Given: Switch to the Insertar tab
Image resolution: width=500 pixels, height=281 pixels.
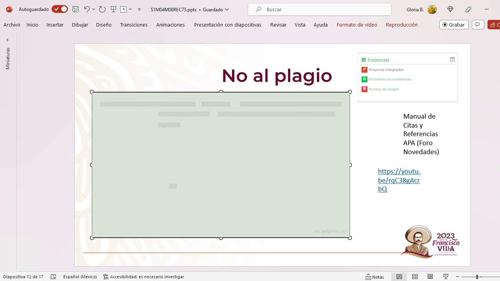Looking at the screenshot, I should (55, 25).
